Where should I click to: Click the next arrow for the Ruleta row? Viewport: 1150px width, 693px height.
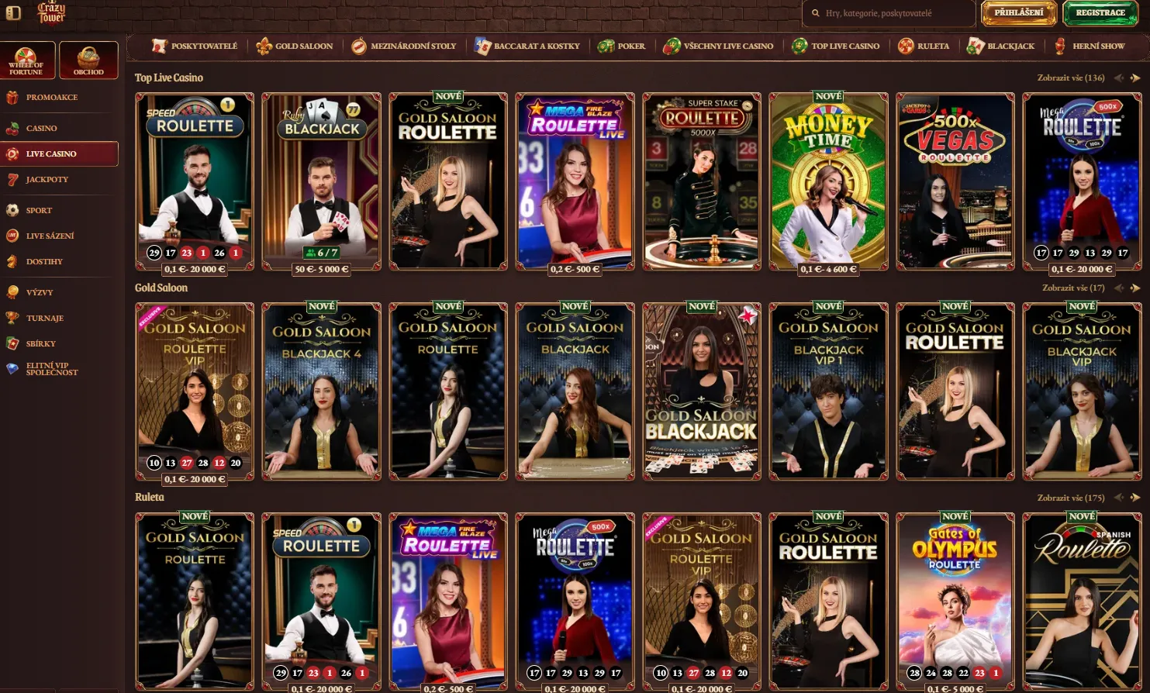(1135, 498)
